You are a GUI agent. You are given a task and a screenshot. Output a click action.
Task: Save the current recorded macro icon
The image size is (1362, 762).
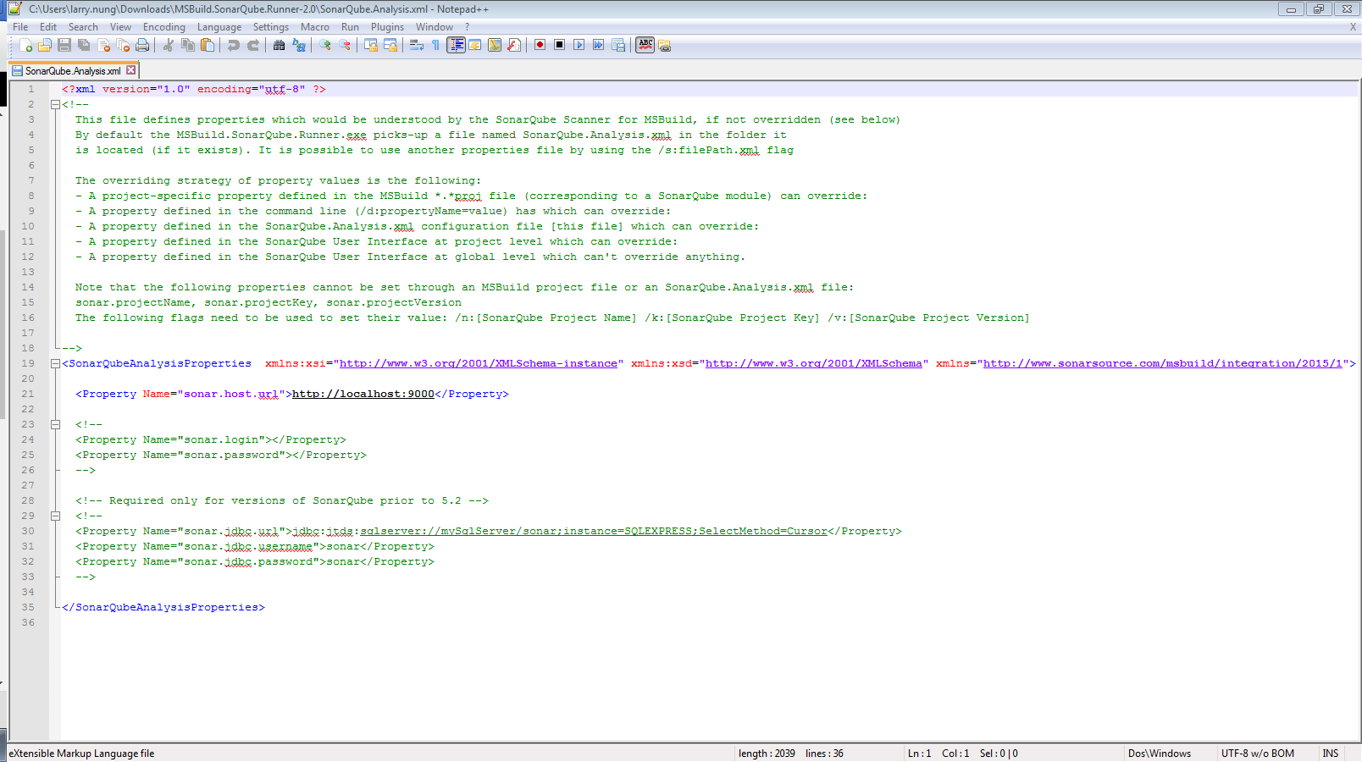618,45
